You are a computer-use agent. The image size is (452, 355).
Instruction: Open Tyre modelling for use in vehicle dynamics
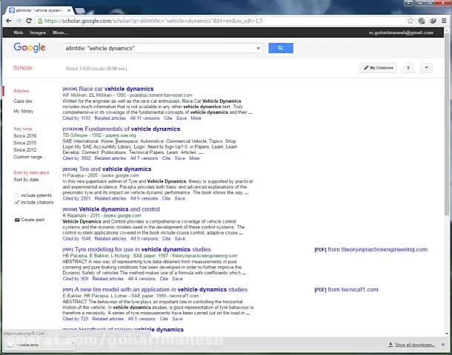click(143, 249)
